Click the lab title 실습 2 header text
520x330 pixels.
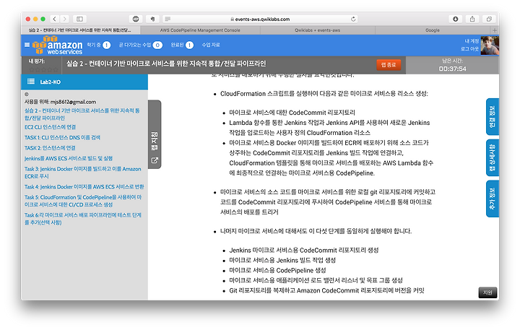(x=166, y=64)
